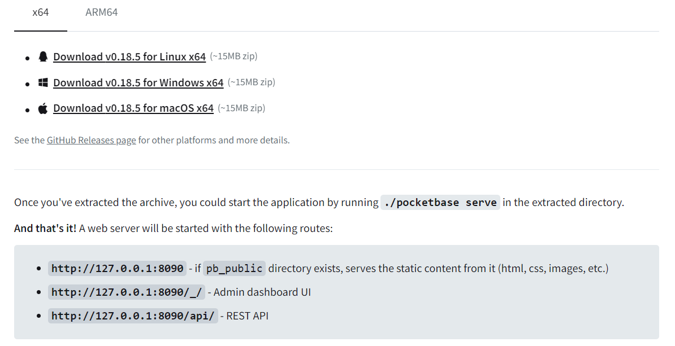Click the pb_public directory code label
The height and width of the screenshot is (346, 675).
(234, 269)
